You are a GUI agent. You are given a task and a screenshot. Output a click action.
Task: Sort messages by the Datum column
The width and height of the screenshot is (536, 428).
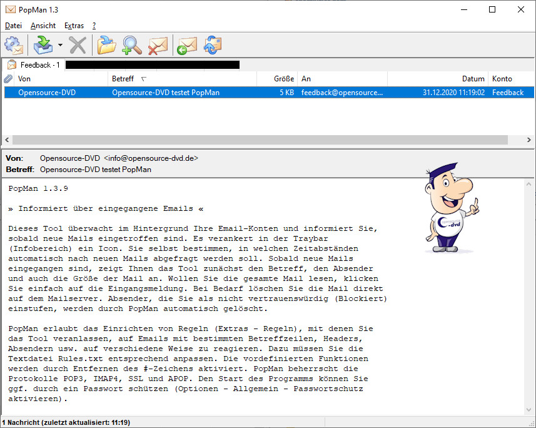click(438, 79)
